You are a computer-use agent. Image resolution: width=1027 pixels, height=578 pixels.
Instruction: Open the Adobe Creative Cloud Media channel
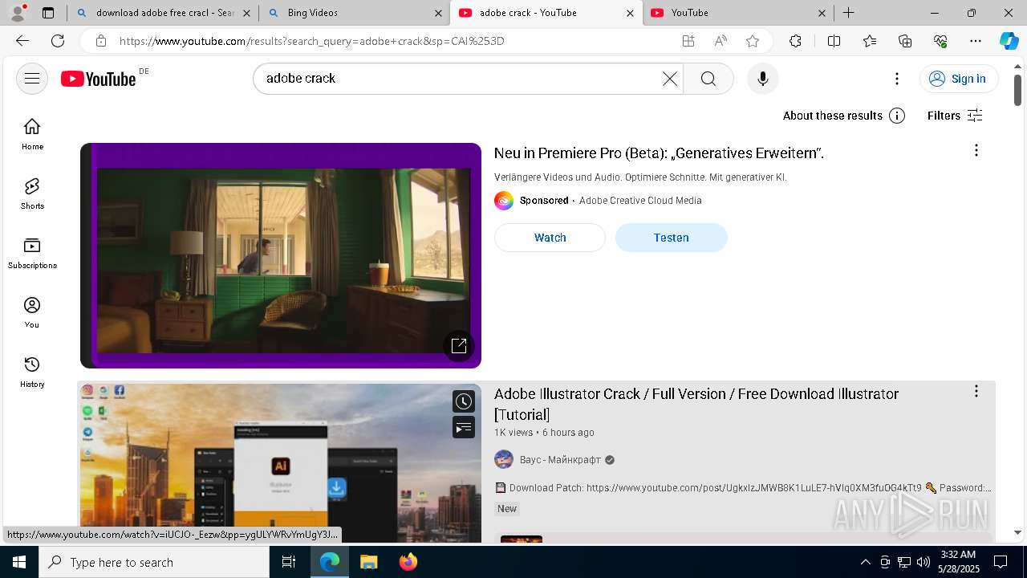[640, 201]
